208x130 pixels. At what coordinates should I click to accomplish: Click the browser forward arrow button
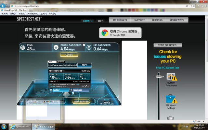coord(8,6)
